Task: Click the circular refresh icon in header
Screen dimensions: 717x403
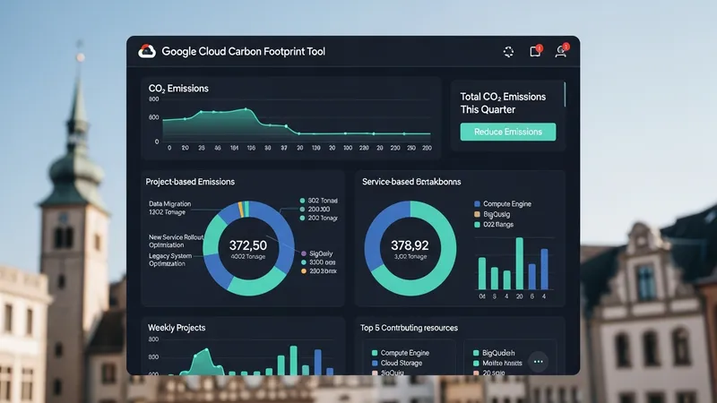Action: click(x=508, y=52)
